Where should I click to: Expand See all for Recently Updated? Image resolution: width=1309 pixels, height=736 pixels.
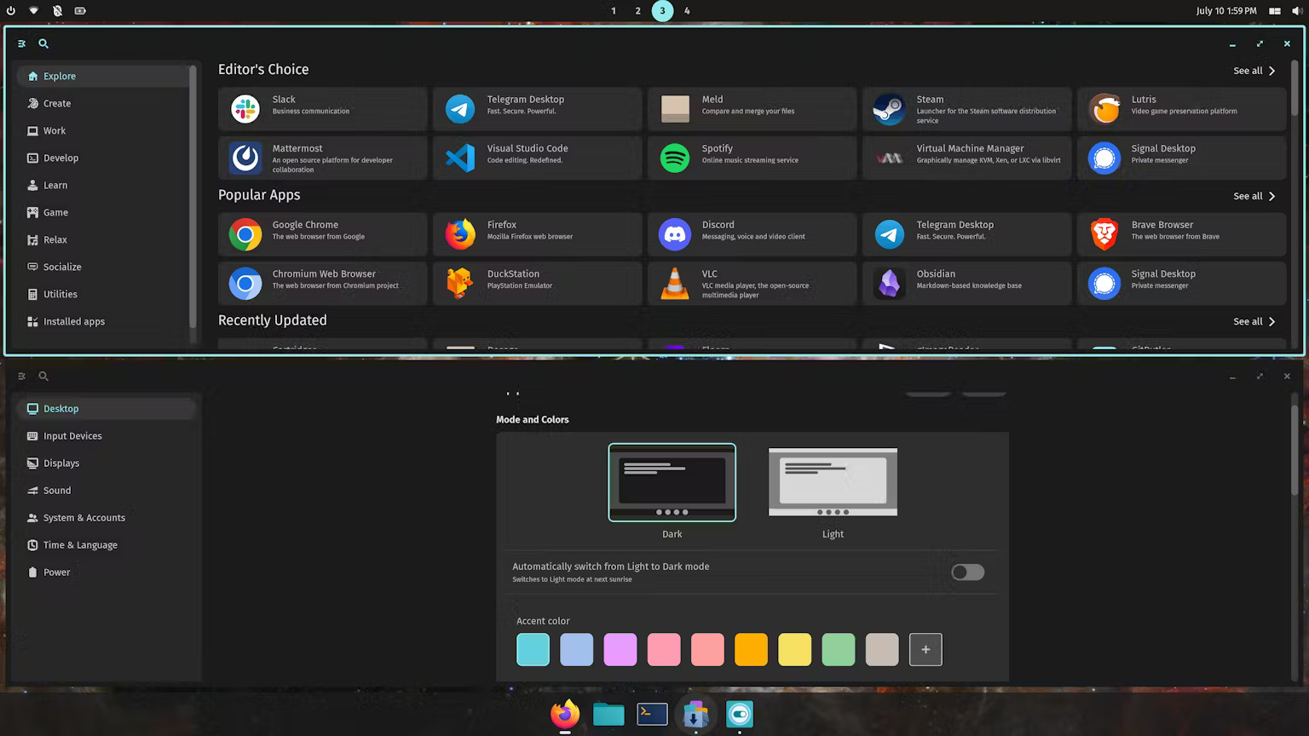1254,321
